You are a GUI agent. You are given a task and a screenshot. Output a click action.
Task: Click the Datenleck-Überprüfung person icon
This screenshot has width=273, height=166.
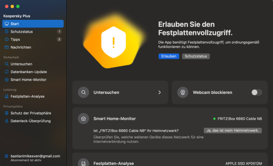7,121
